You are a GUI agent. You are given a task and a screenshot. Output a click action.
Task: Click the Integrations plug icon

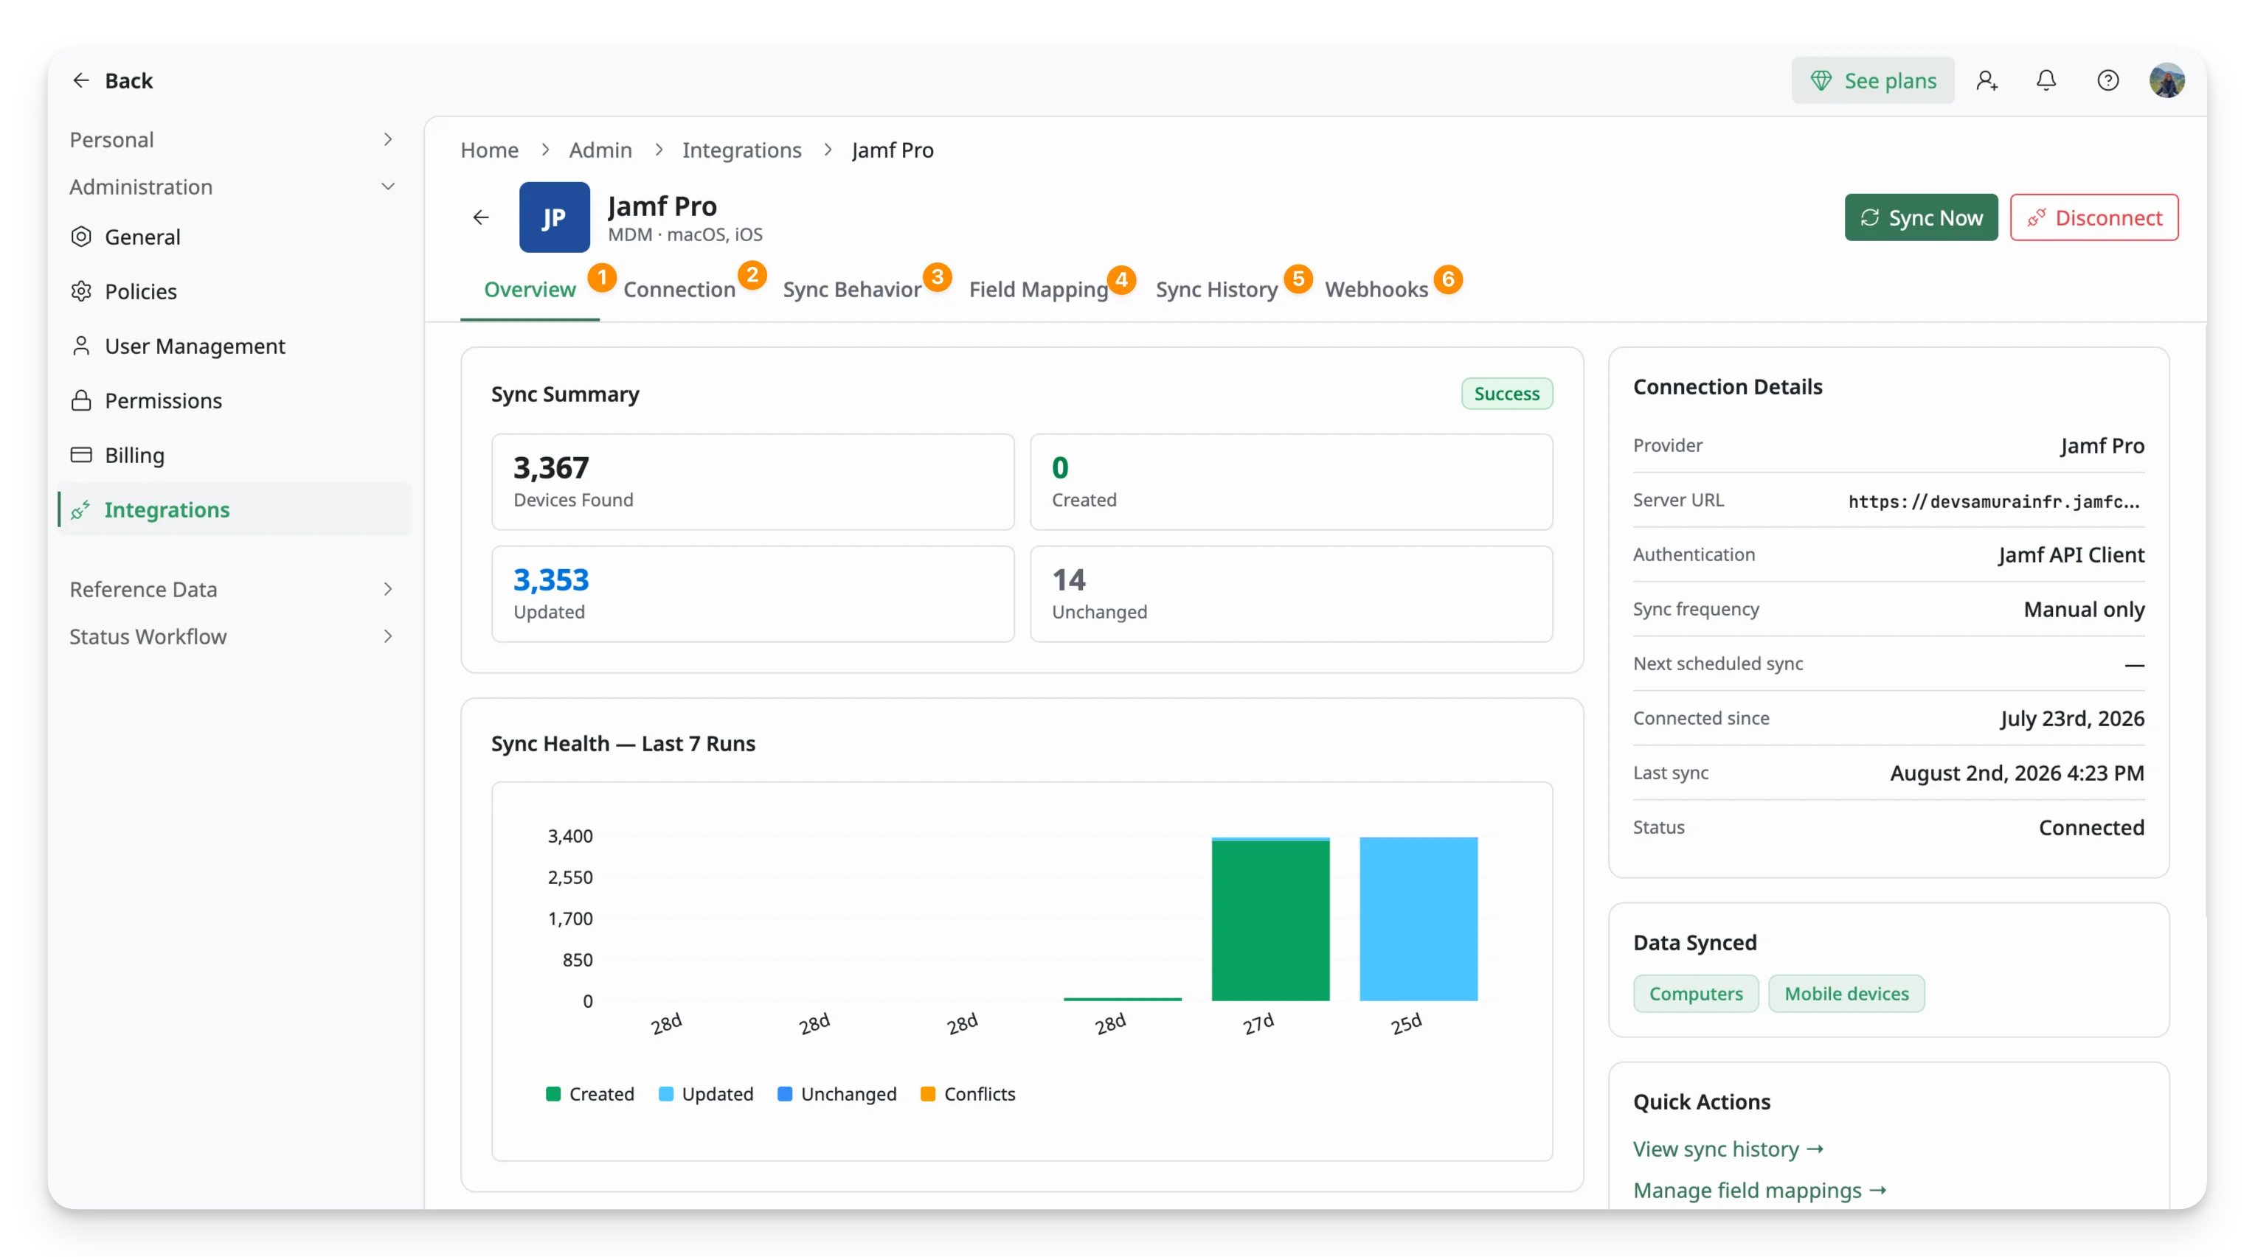81,509
